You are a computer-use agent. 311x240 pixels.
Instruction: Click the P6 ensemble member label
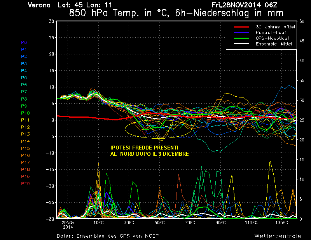pos(24,85)
